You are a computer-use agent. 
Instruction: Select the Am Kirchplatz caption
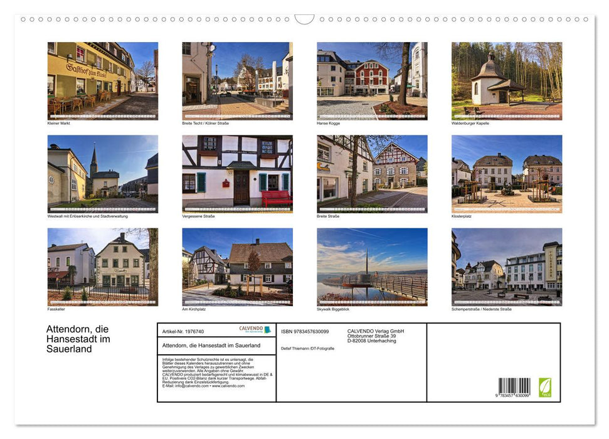pos(194,308)
